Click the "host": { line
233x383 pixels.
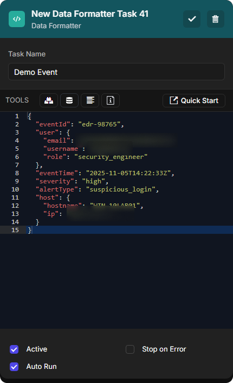pyautogui.click(x=53, y=197)
